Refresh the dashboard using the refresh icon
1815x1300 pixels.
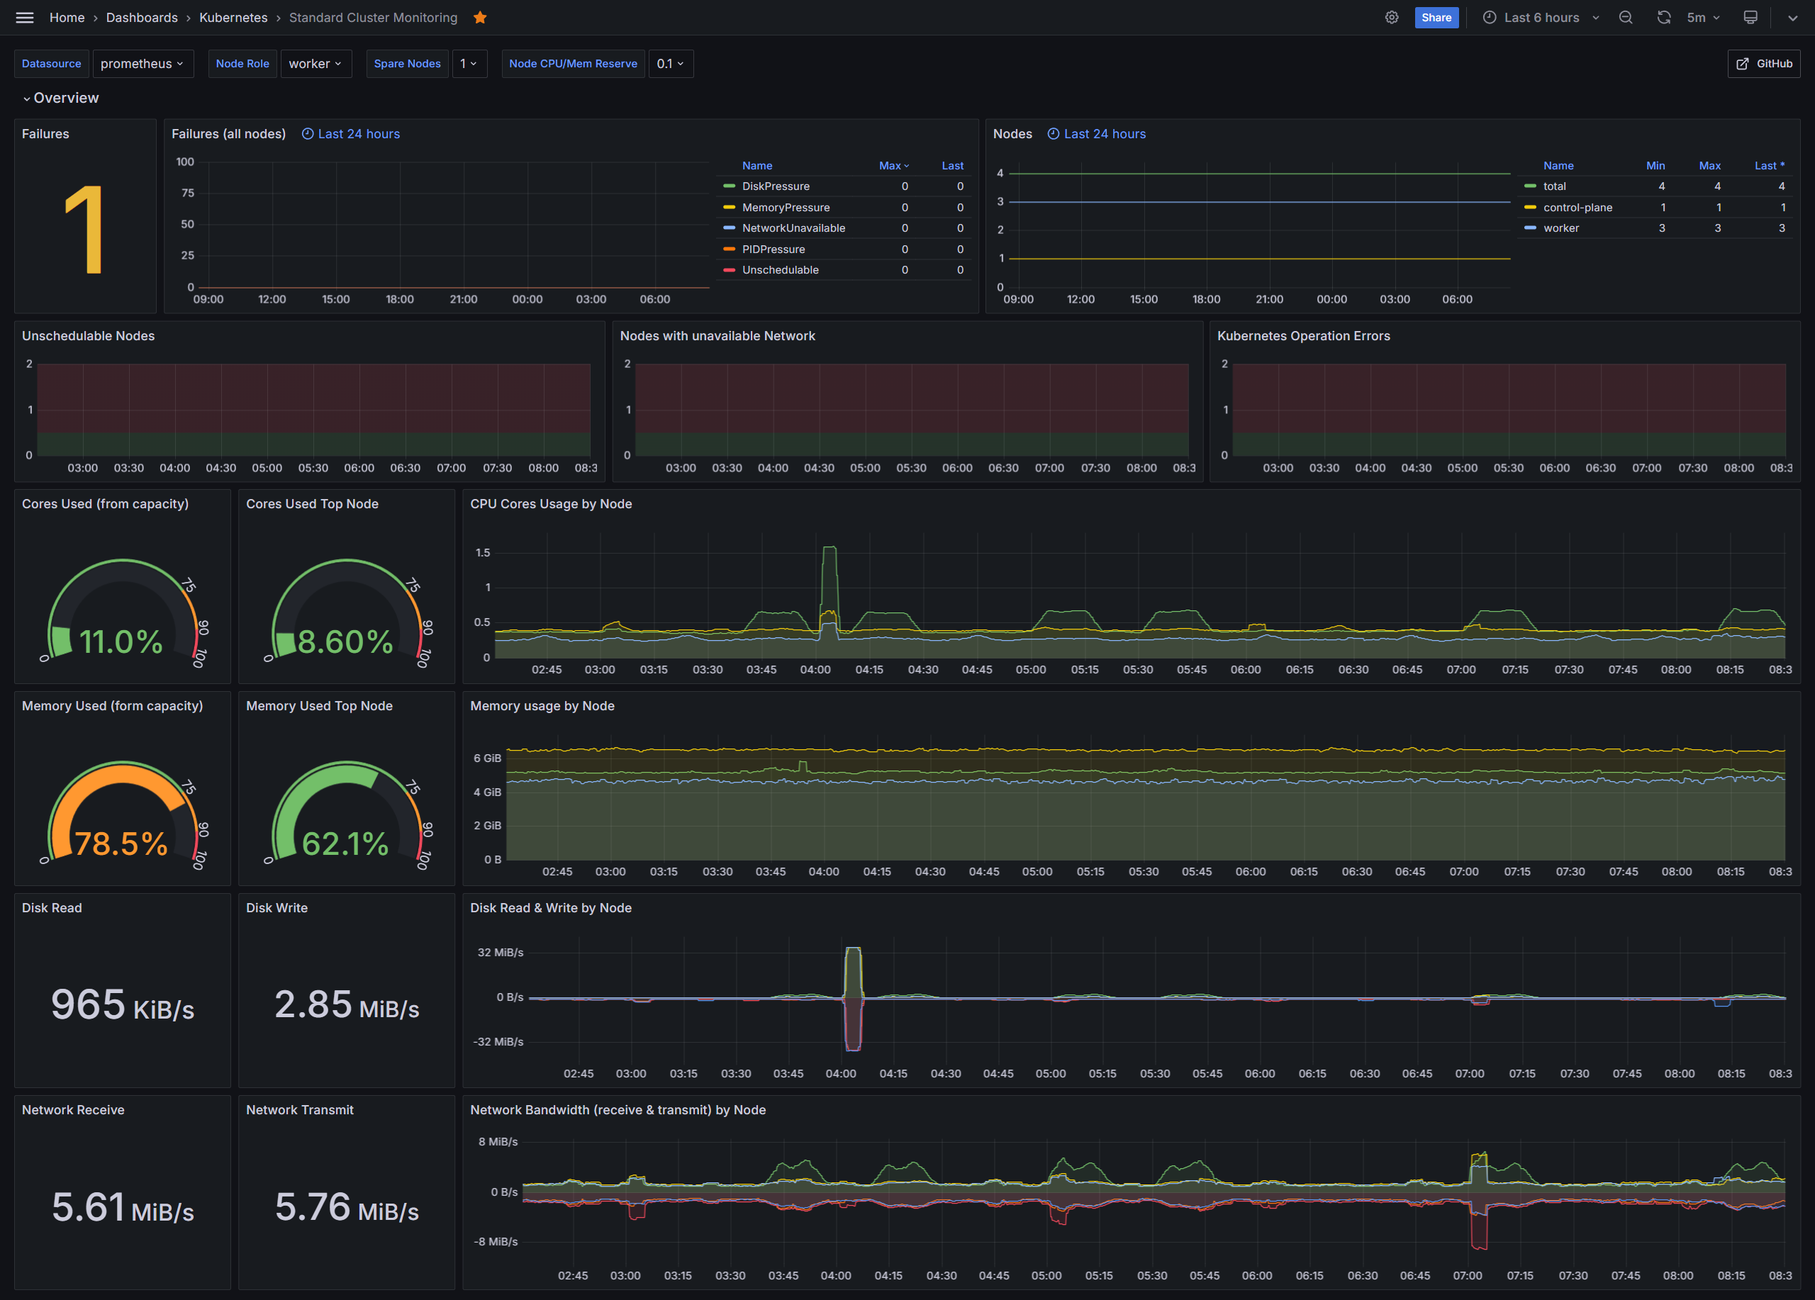(1664, 18)
